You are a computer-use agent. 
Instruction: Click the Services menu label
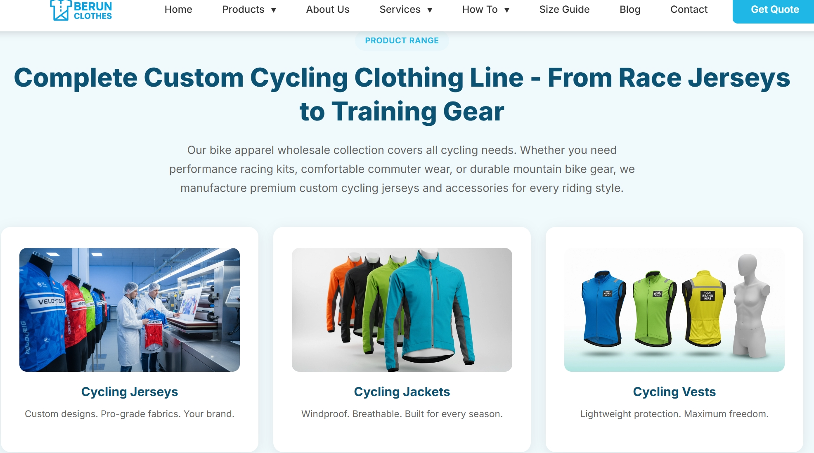coord(400,9)
